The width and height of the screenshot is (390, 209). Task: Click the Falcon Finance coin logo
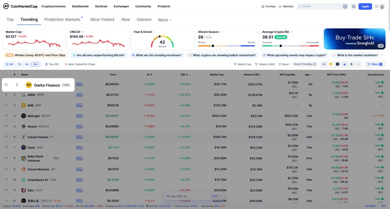coord(23,137)
